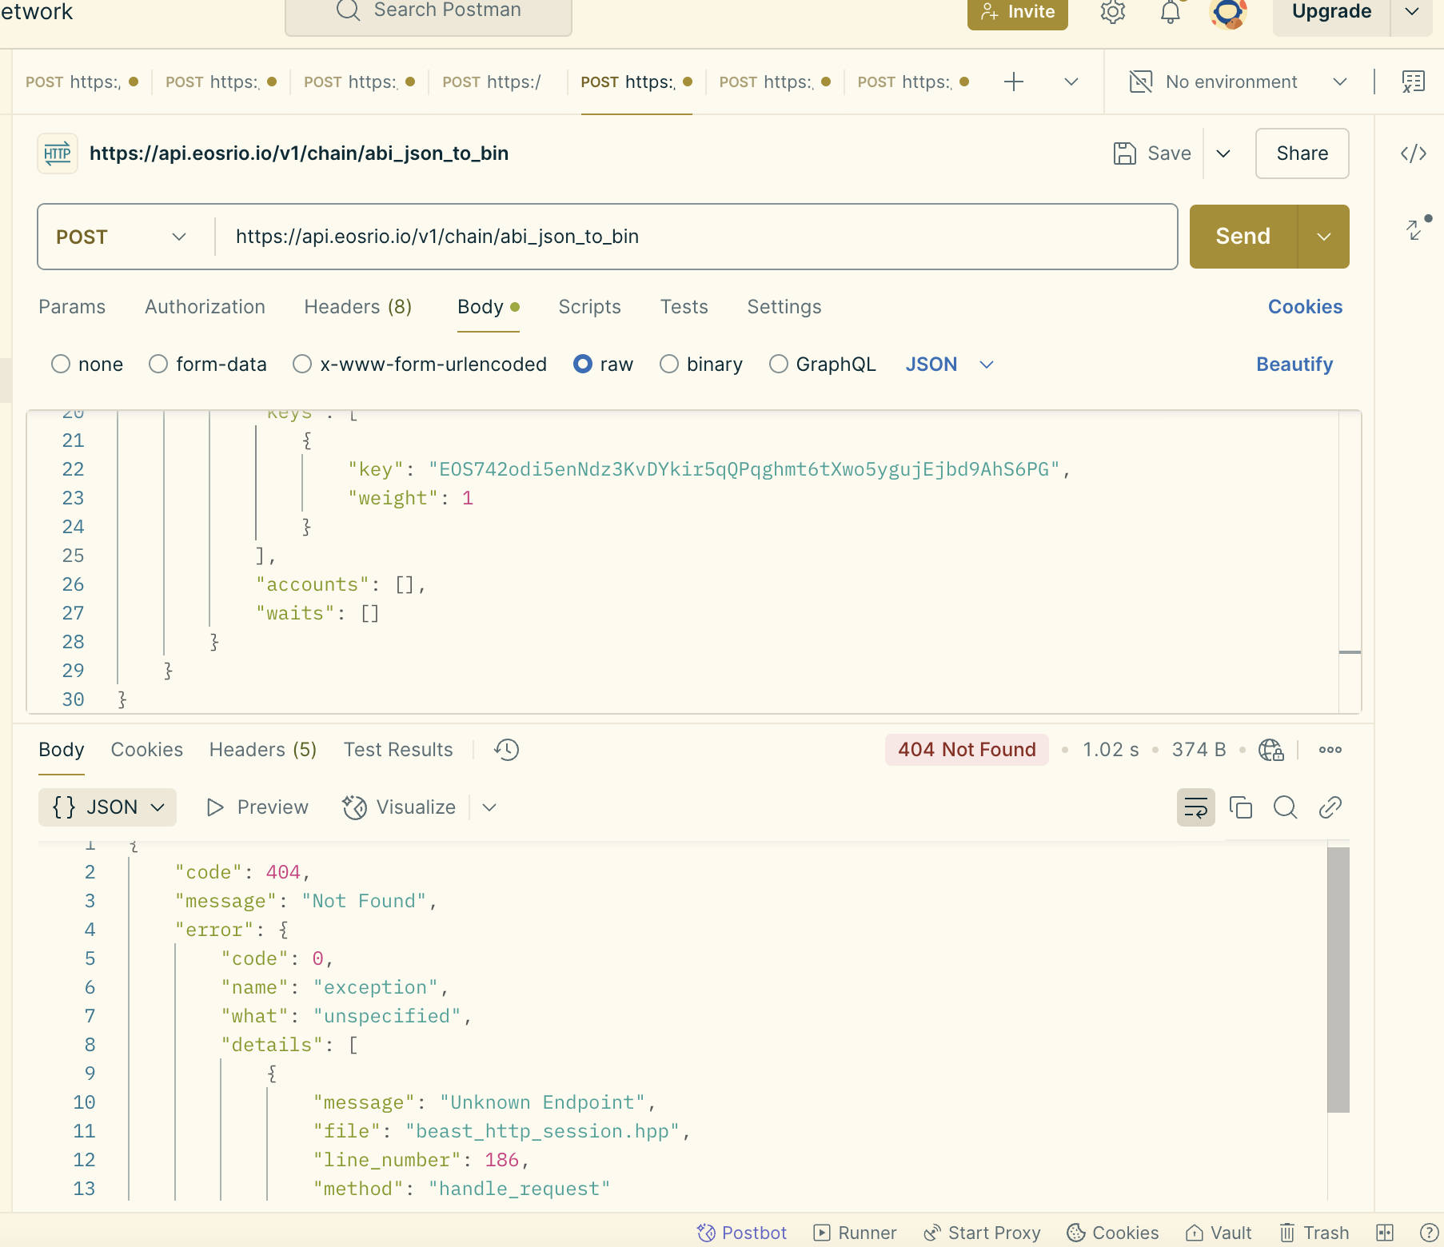Select x-www-form-urlencoded body type
This screenshot has height=1247, width=1444.
point(302,365)
